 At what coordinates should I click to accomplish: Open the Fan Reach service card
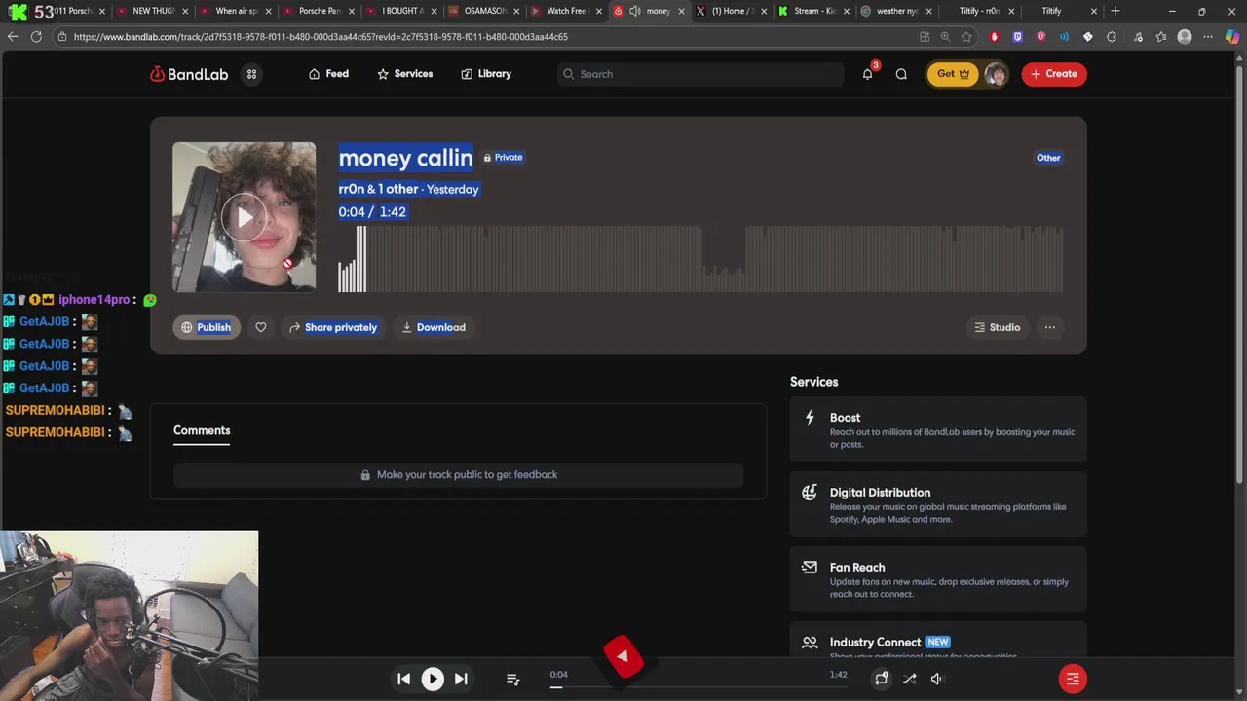tap(938, 579)
